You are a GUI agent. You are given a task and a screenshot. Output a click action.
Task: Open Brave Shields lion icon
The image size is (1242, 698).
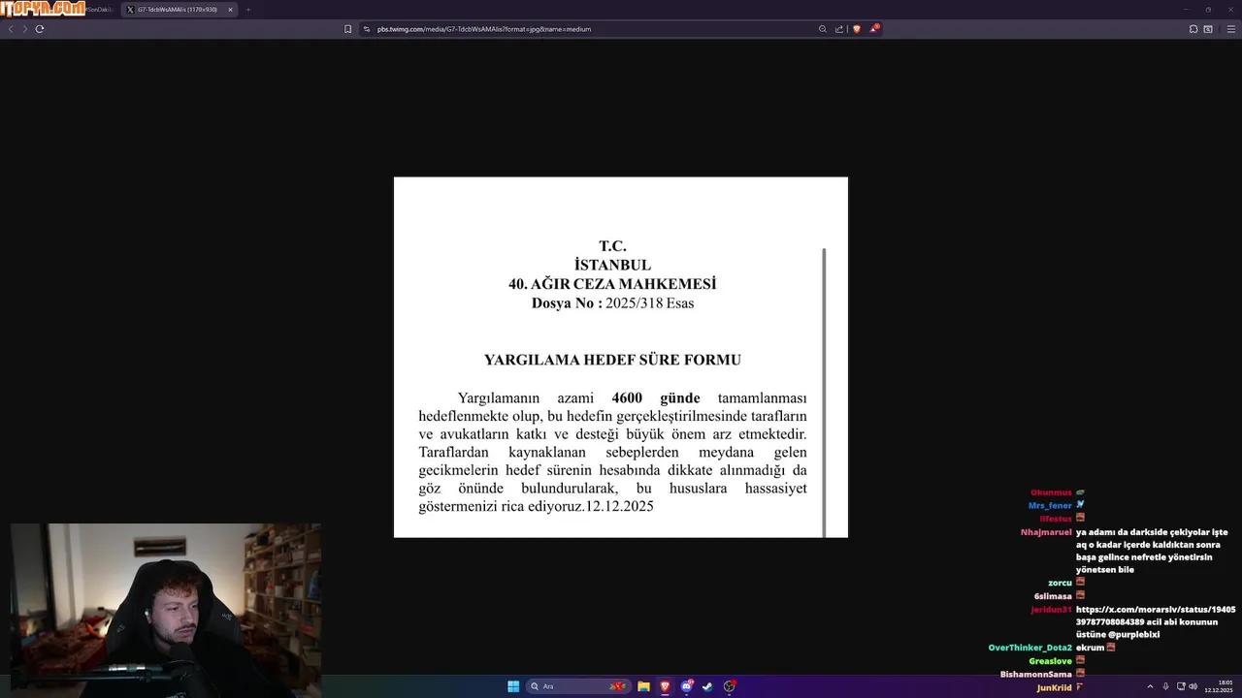(857, 29)
